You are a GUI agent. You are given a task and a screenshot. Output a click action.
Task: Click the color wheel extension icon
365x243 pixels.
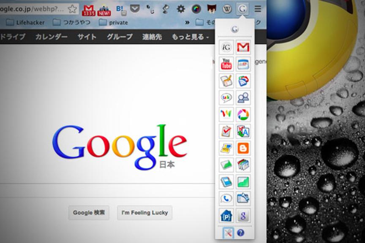coord(196,9)
